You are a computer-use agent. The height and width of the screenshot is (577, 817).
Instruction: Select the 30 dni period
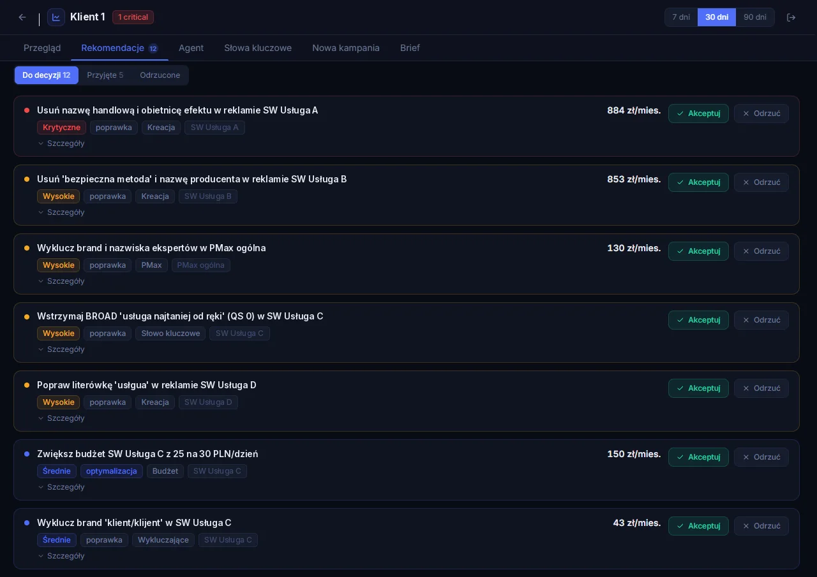click(x=717, y=17)
